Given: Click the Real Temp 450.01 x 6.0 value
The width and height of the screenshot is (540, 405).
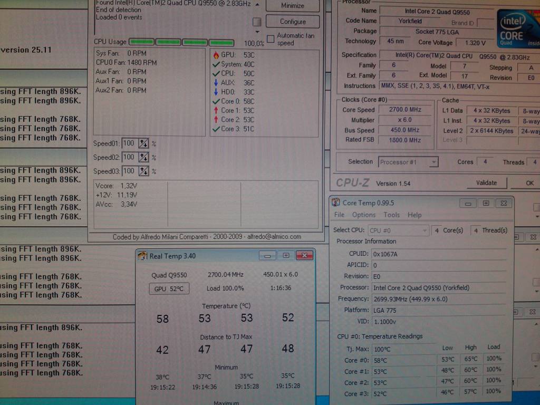Looking at the screenshot, I should [281, 274].
